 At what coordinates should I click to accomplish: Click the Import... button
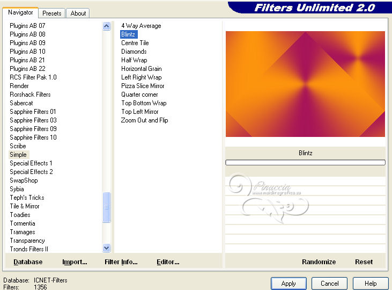75,262
